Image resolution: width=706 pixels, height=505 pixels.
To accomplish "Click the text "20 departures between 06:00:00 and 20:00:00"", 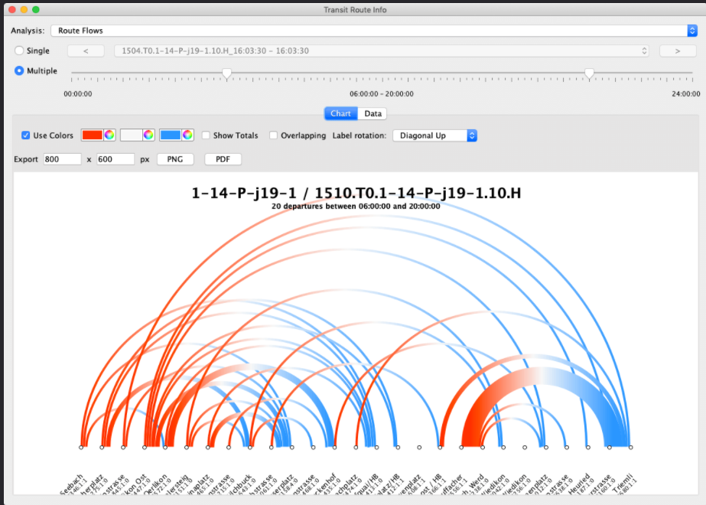I will (x=356, y=207).
